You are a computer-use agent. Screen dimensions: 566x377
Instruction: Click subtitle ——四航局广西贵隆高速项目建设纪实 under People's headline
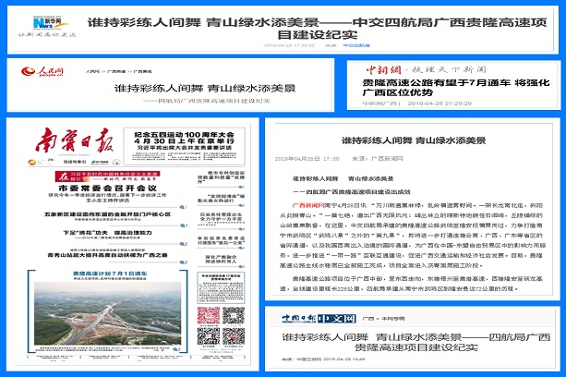coord(207,101)
